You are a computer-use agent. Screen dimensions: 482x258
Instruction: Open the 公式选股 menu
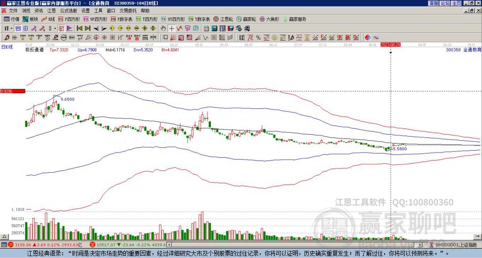69,11
